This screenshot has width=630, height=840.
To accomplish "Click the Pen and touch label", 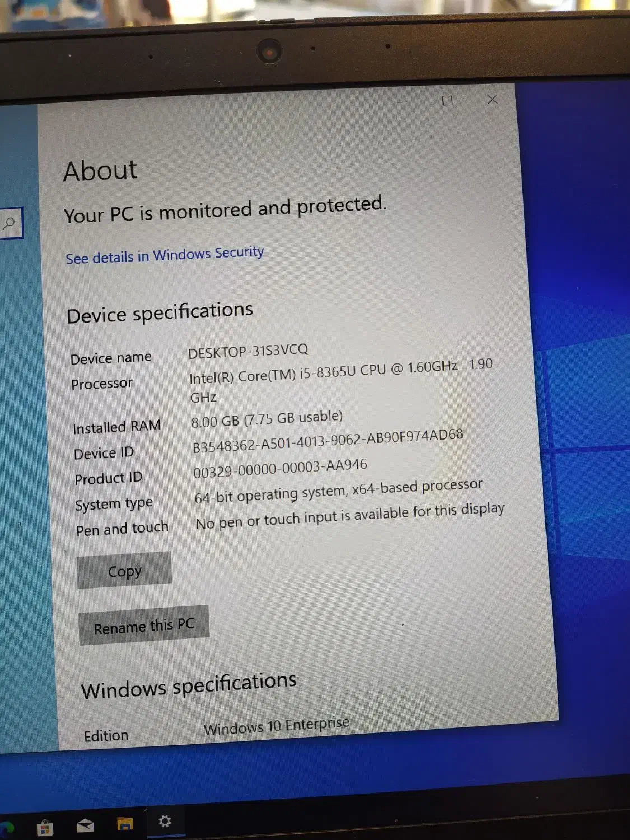I will click(x=122, y=529).
